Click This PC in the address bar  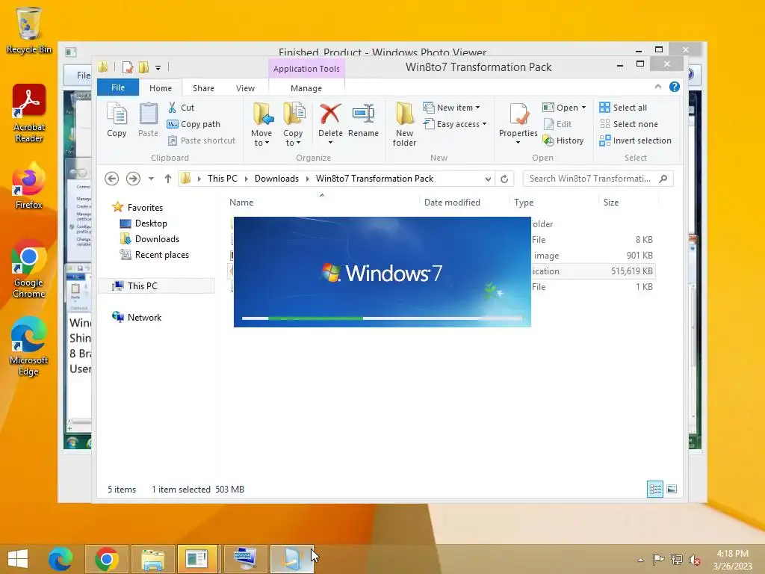[x=223, y=179]
